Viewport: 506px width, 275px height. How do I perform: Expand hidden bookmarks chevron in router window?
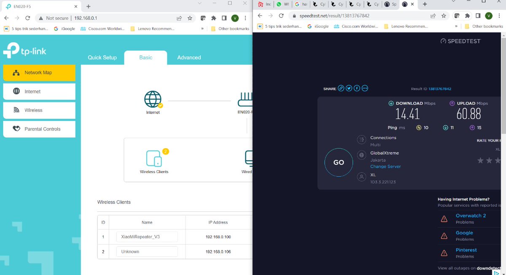pos(202,29)
